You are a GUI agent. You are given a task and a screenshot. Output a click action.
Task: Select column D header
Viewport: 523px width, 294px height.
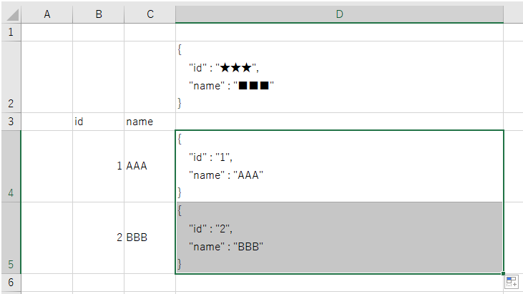pyautogui.click(x=339, y=14)
